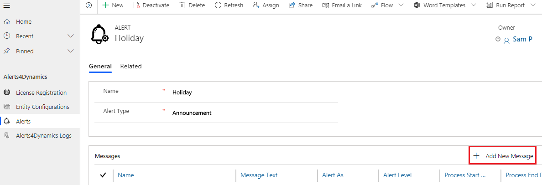Image resolution: width=542 pixels, height=185 pixels.
Task: Expand the Recent section chevron
Action: [71, 36]
